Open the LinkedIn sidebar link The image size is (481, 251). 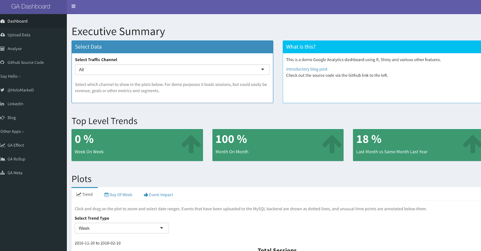33,104
